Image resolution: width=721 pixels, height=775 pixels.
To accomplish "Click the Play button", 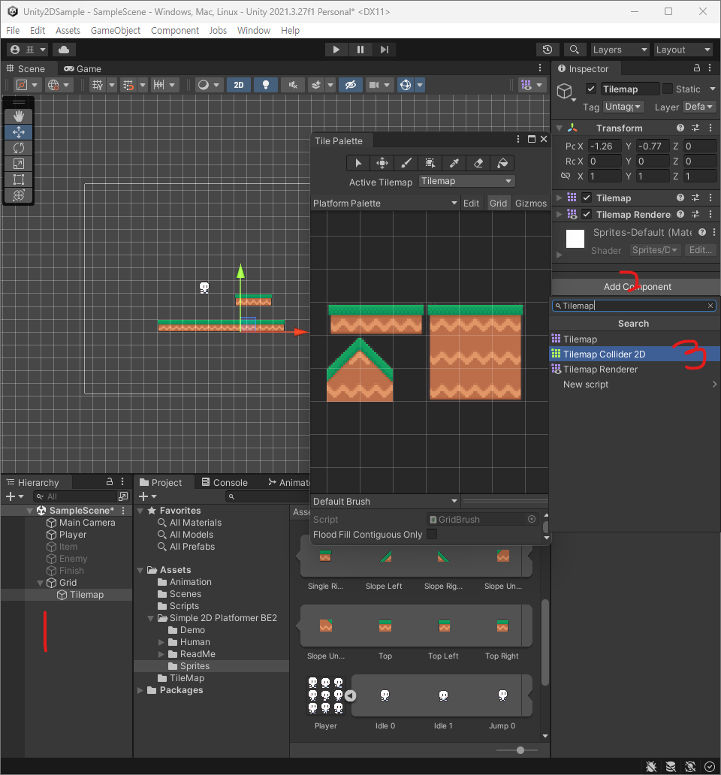I will click(x=336, y=50).
